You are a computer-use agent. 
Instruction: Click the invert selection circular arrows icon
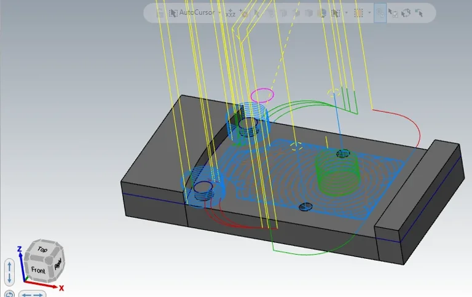406,13
